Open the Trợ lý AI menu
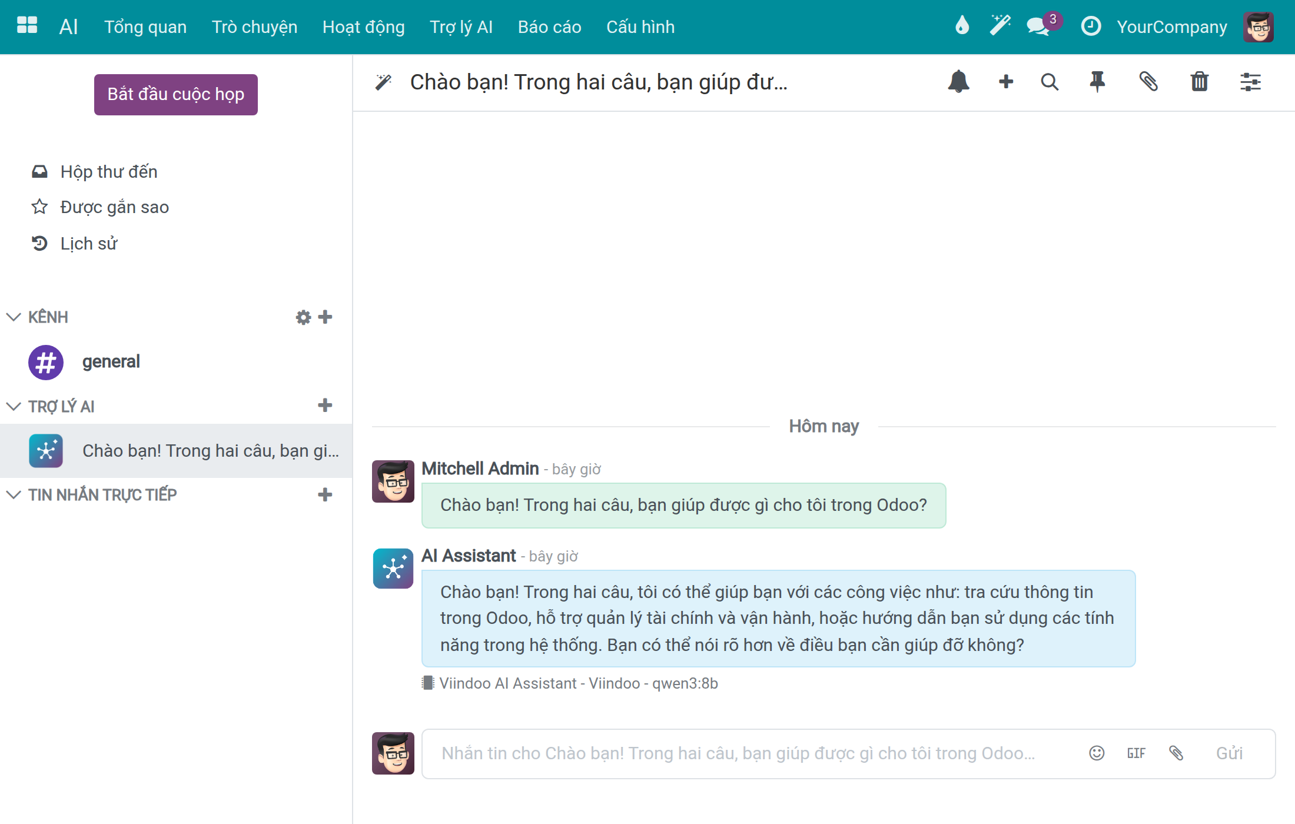1295x824 pixels. coord(461,26)
